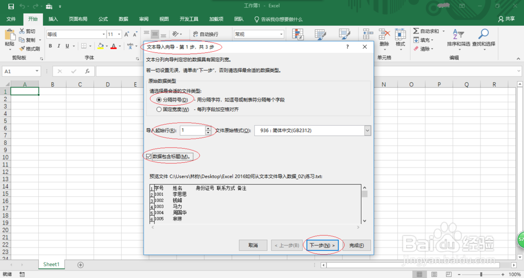Toggle Italic formatting
The image size is (524, 278).
click(x=59, y=46)
